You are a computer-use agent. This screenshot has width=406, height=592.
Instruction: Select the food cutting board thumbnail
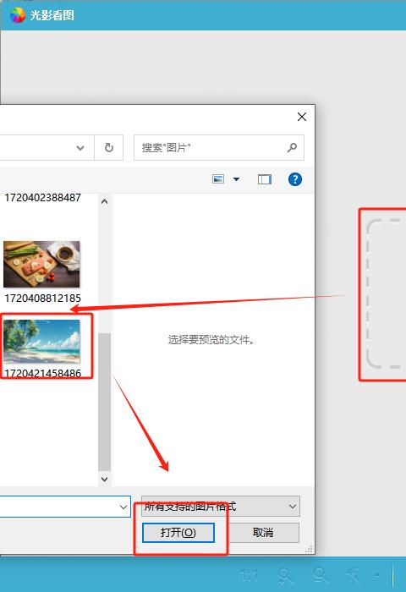(x=41, y=264)
